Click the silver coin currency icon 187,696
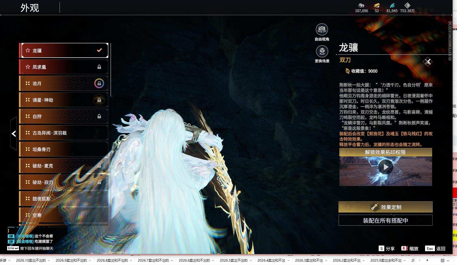The height and width of the screenshot is (265, 457). pos(361,5)
